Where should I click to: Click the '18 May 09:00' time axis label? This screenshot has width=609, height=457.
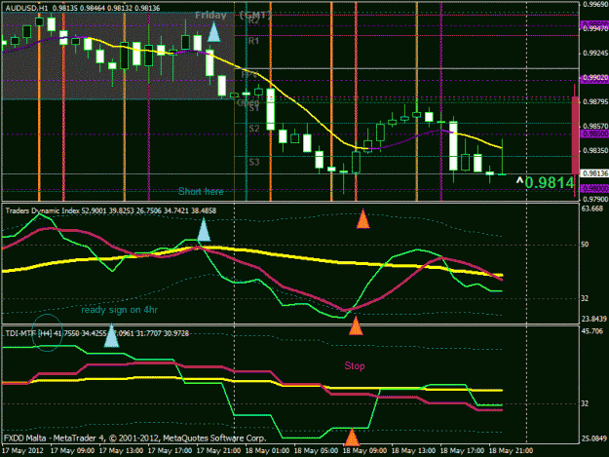pyautogui.click(x=364, y=451)
